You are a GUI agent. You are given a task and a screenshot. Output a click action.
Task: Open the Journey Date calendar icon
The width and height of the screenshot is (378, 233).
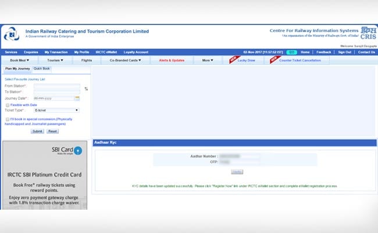pos(77,98)
